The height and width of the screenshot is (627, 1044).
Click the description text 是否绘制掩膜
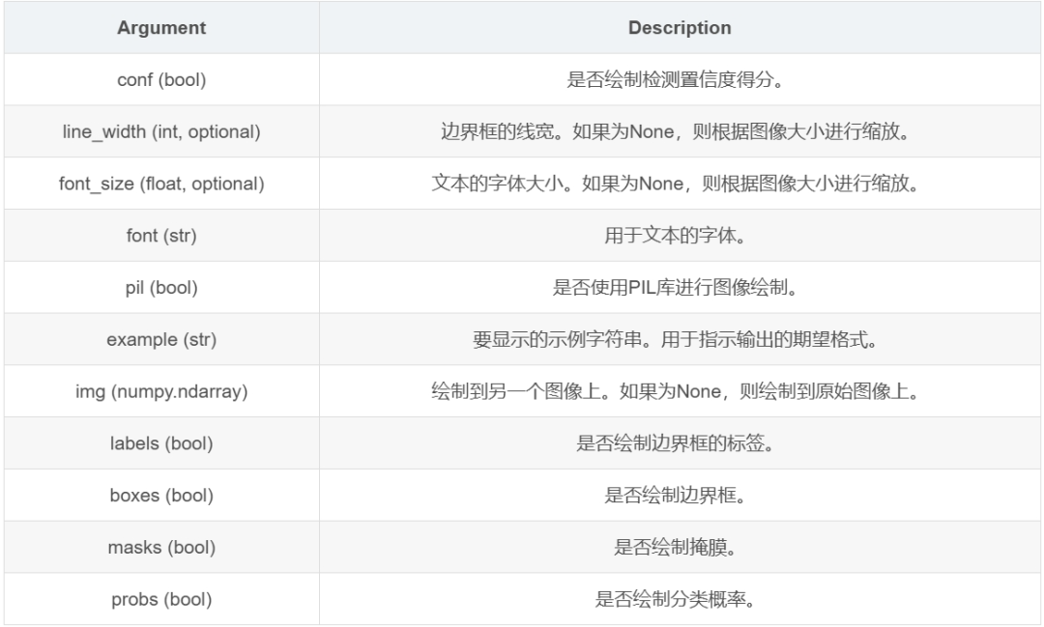680,548
